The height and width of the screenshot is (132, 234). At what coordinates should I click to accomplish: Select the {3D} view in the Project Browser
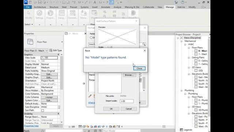201,71
